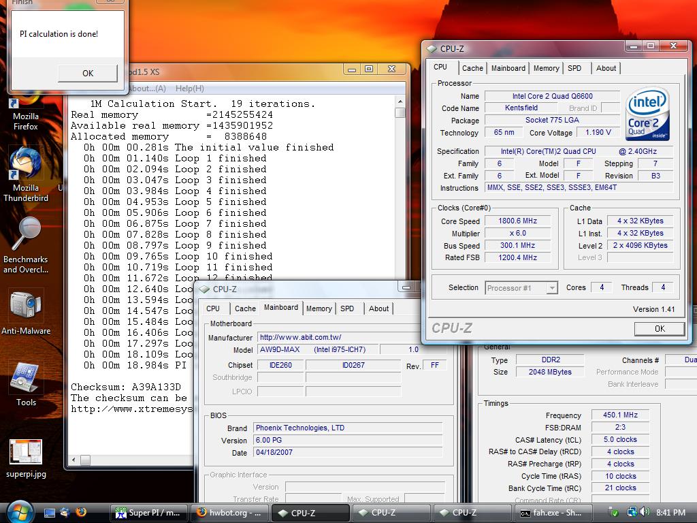Click the 2 x 4096 KBytes Level 2 cache value
697x523 pixels.
tap(640, 245)
